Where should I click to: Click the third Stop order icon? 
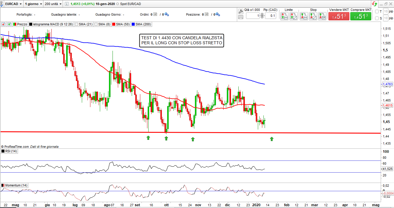[x=322, y=16]
